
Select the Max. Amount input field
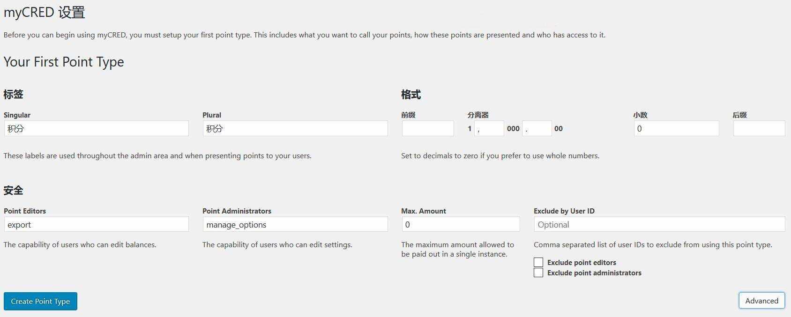pyautogui.click(x=461, y=224)
